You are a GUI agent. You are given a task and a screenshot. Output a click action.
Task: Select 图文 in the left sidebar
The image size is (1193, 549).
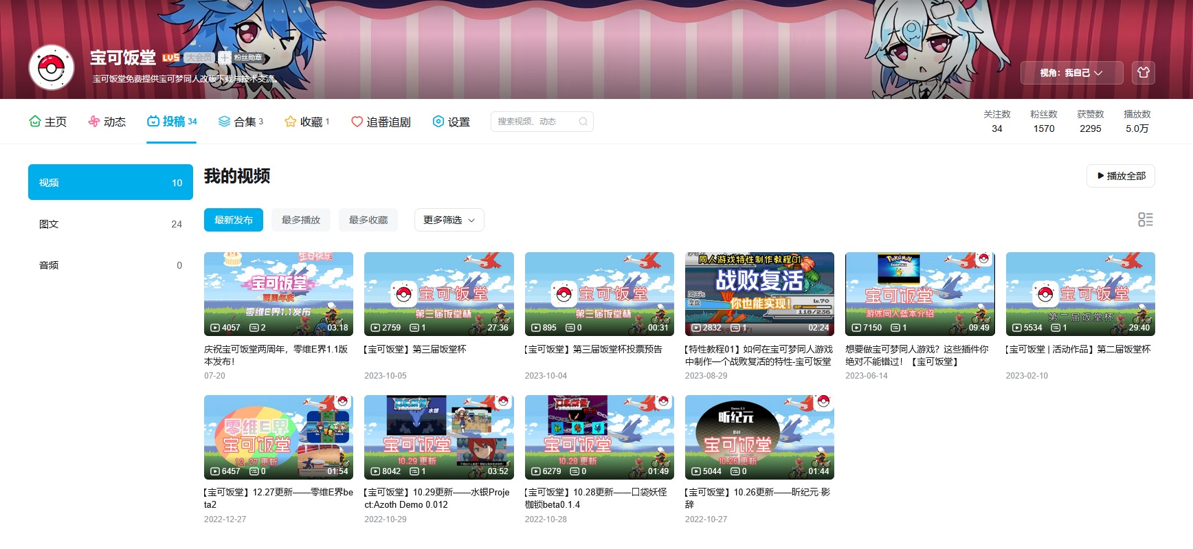[x=111, y=224]
